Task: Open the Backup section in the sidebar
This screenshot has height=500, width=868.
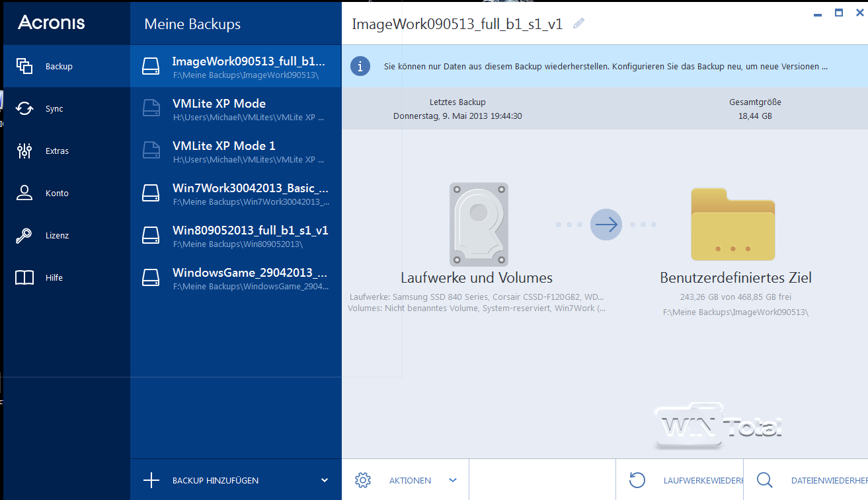Action: point(67,66)
